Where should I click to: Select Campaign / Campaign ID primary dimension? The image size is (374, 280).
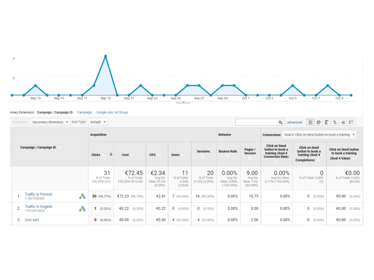[55, 112]
